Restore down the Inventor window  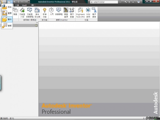click(x=151, y=1)
